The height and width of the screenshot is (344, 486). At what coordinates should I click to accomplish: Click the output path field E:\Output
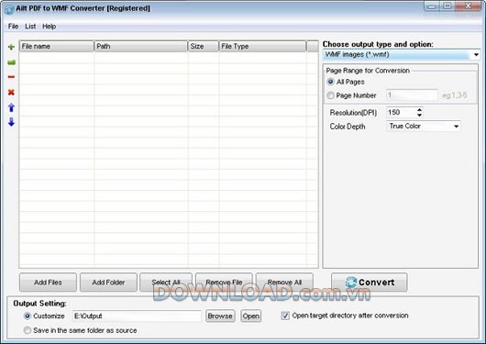coord(137,316)
